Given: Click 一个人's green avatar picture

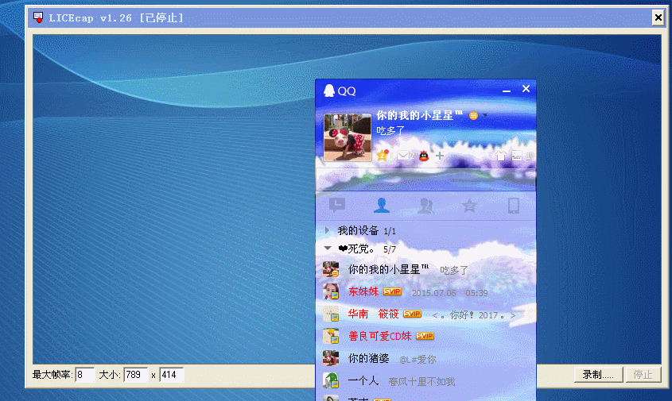Looking at the screenshot, I should (331, 380).
